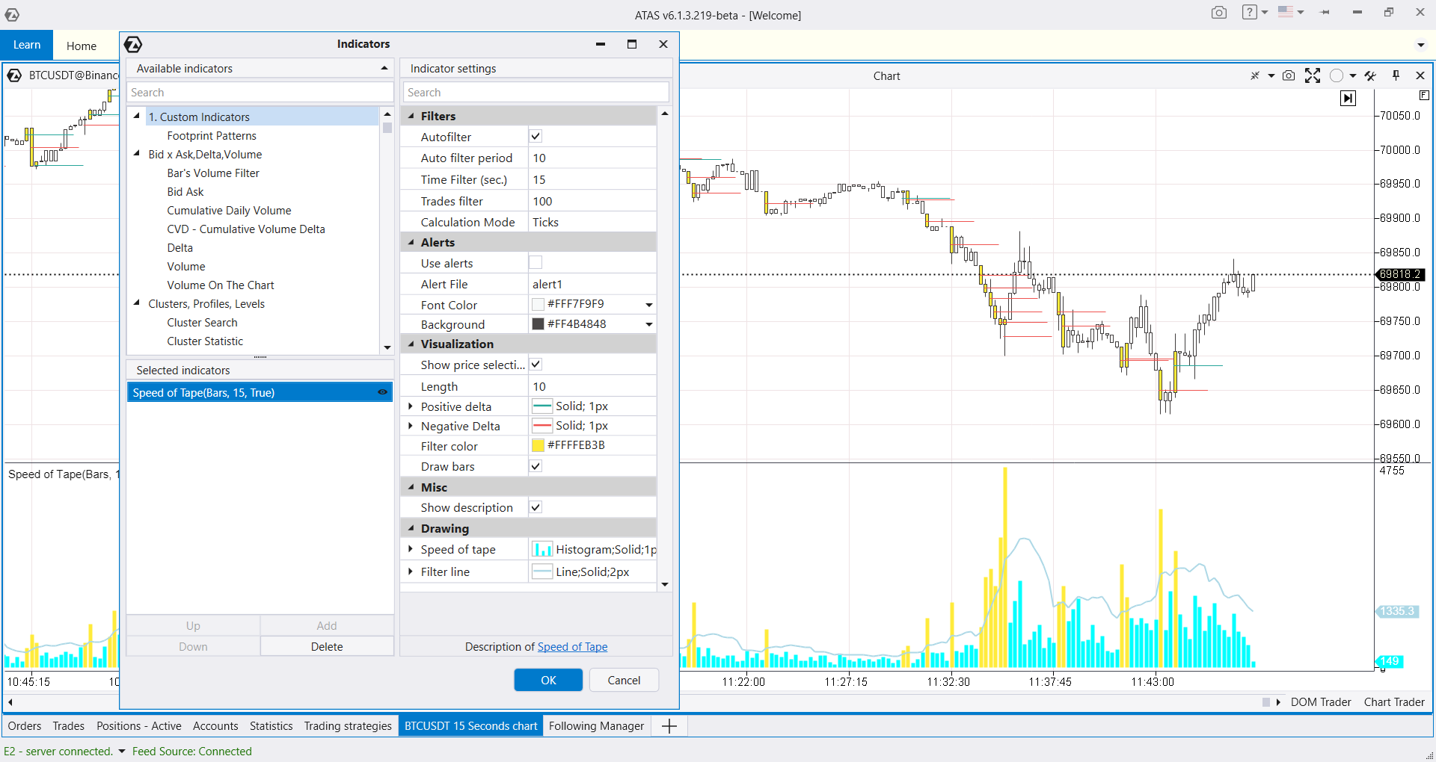Click the help question mark icon in the title bar
Screen dimensions: 1436x762
pyautogui.click(x=1249, y=13)
